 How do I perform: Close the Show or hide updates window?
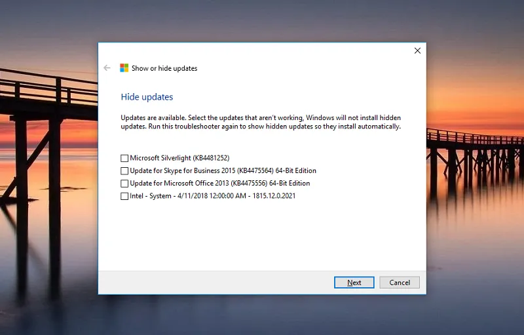(417, 50)
